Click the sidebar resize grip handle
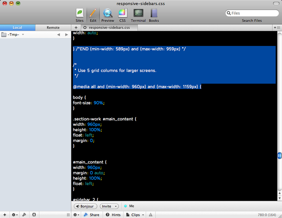The width and height of the screenshot is (282, 218). tap(68, 215)
